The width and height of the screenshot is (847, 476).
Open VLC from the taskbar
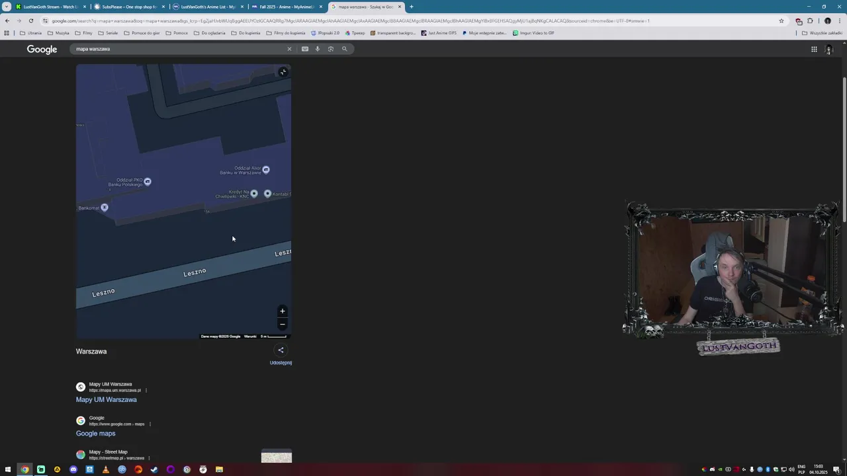pos(106,469)
